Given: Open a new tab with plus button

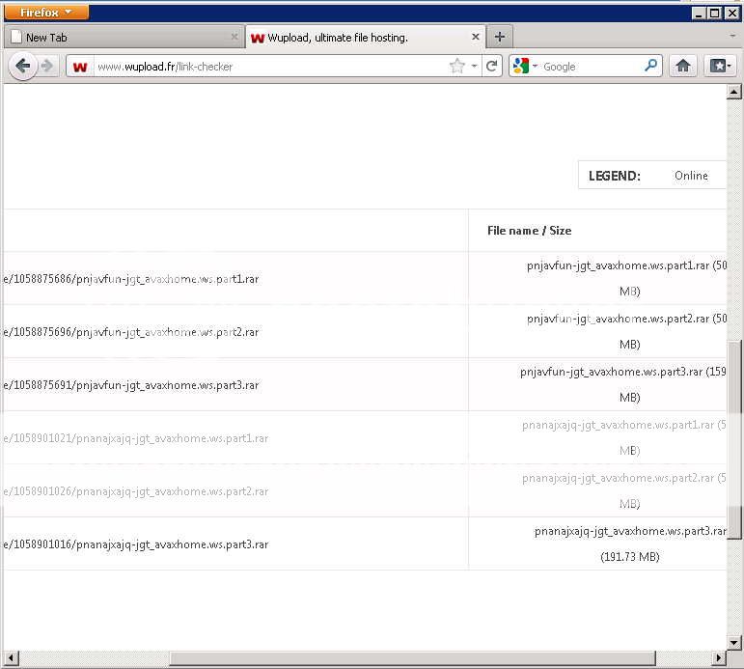Looking at the screenshot, I should [499, 37].
